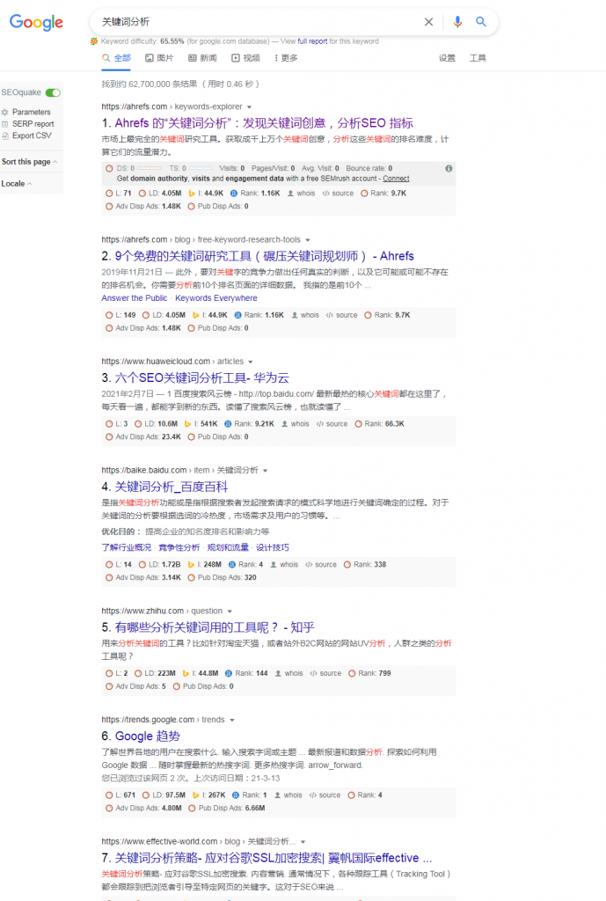Click LD: 10.6M parameter
The image size is (606, 901).
156,424
